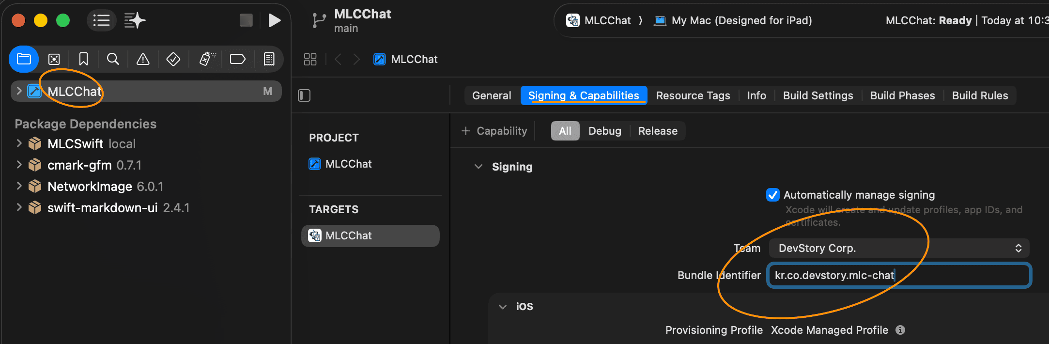The image size is (1049, 344).
Task: Add a new Capability
Action: (x=494, y=131)
